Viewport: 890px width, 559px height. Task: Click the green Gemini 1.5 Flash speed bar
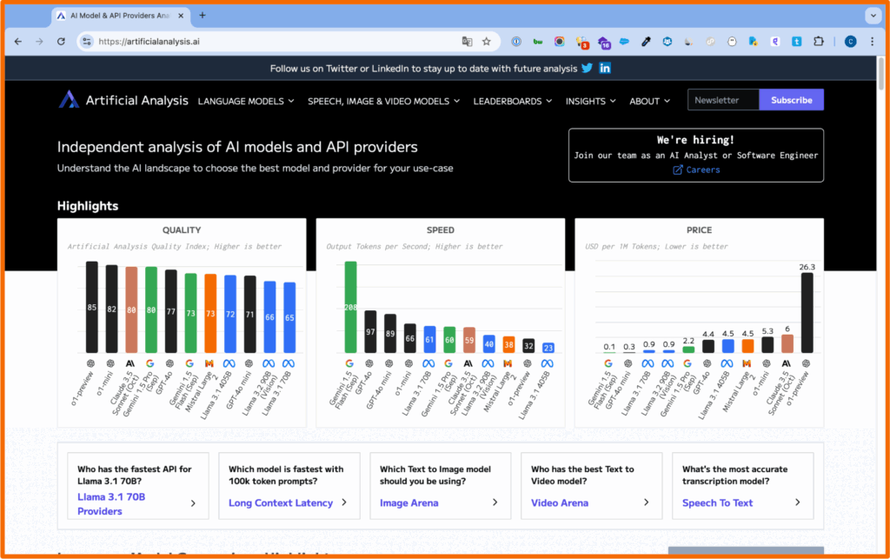pos(351,307)
